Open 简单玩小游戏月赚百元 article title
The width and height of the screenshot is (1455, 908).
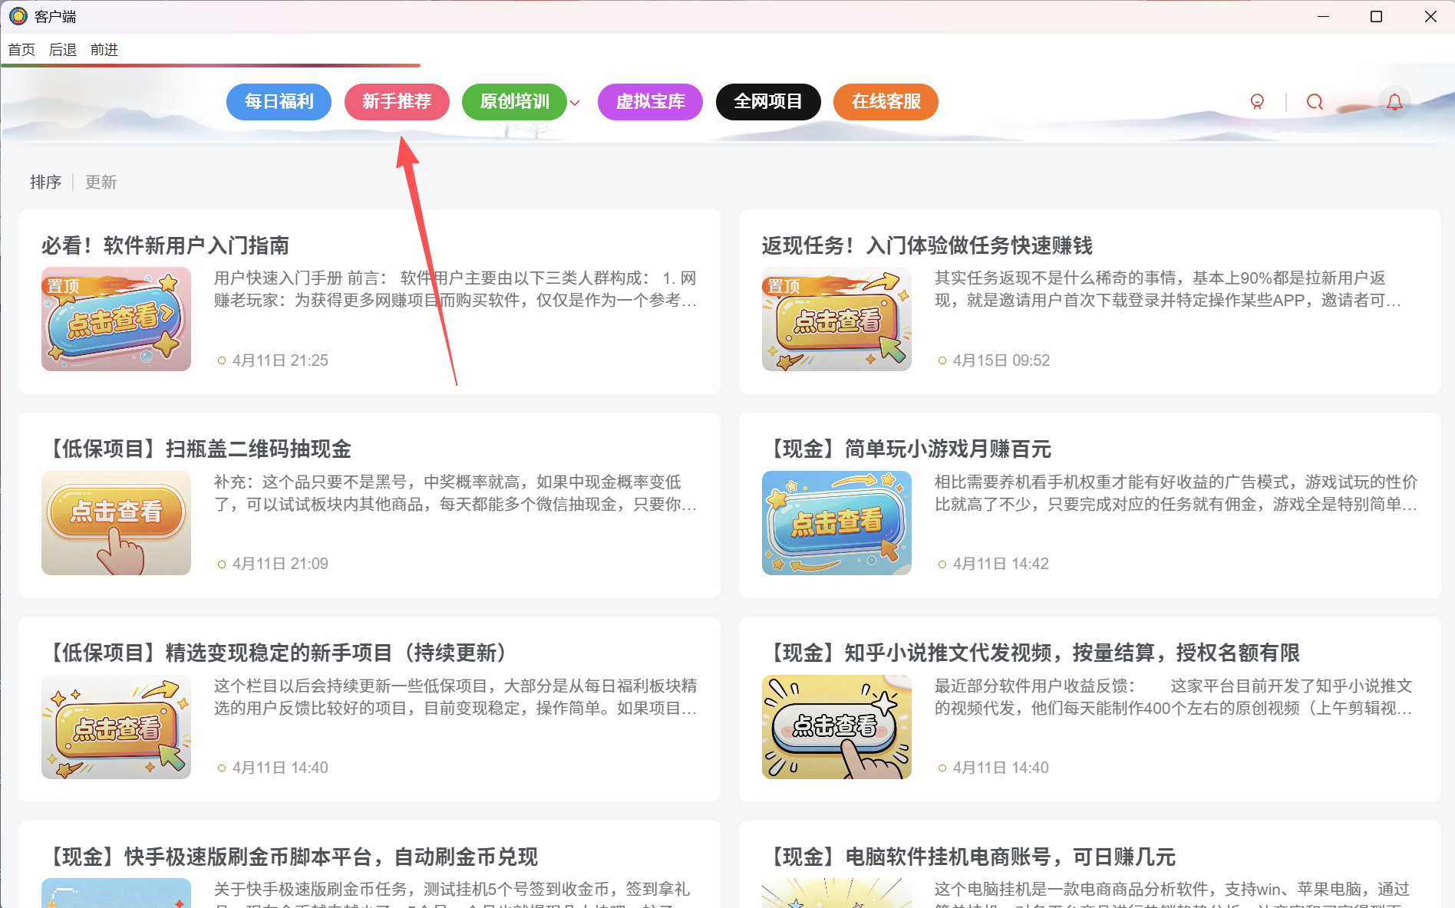pyautogui.click(x=909, y=449)
